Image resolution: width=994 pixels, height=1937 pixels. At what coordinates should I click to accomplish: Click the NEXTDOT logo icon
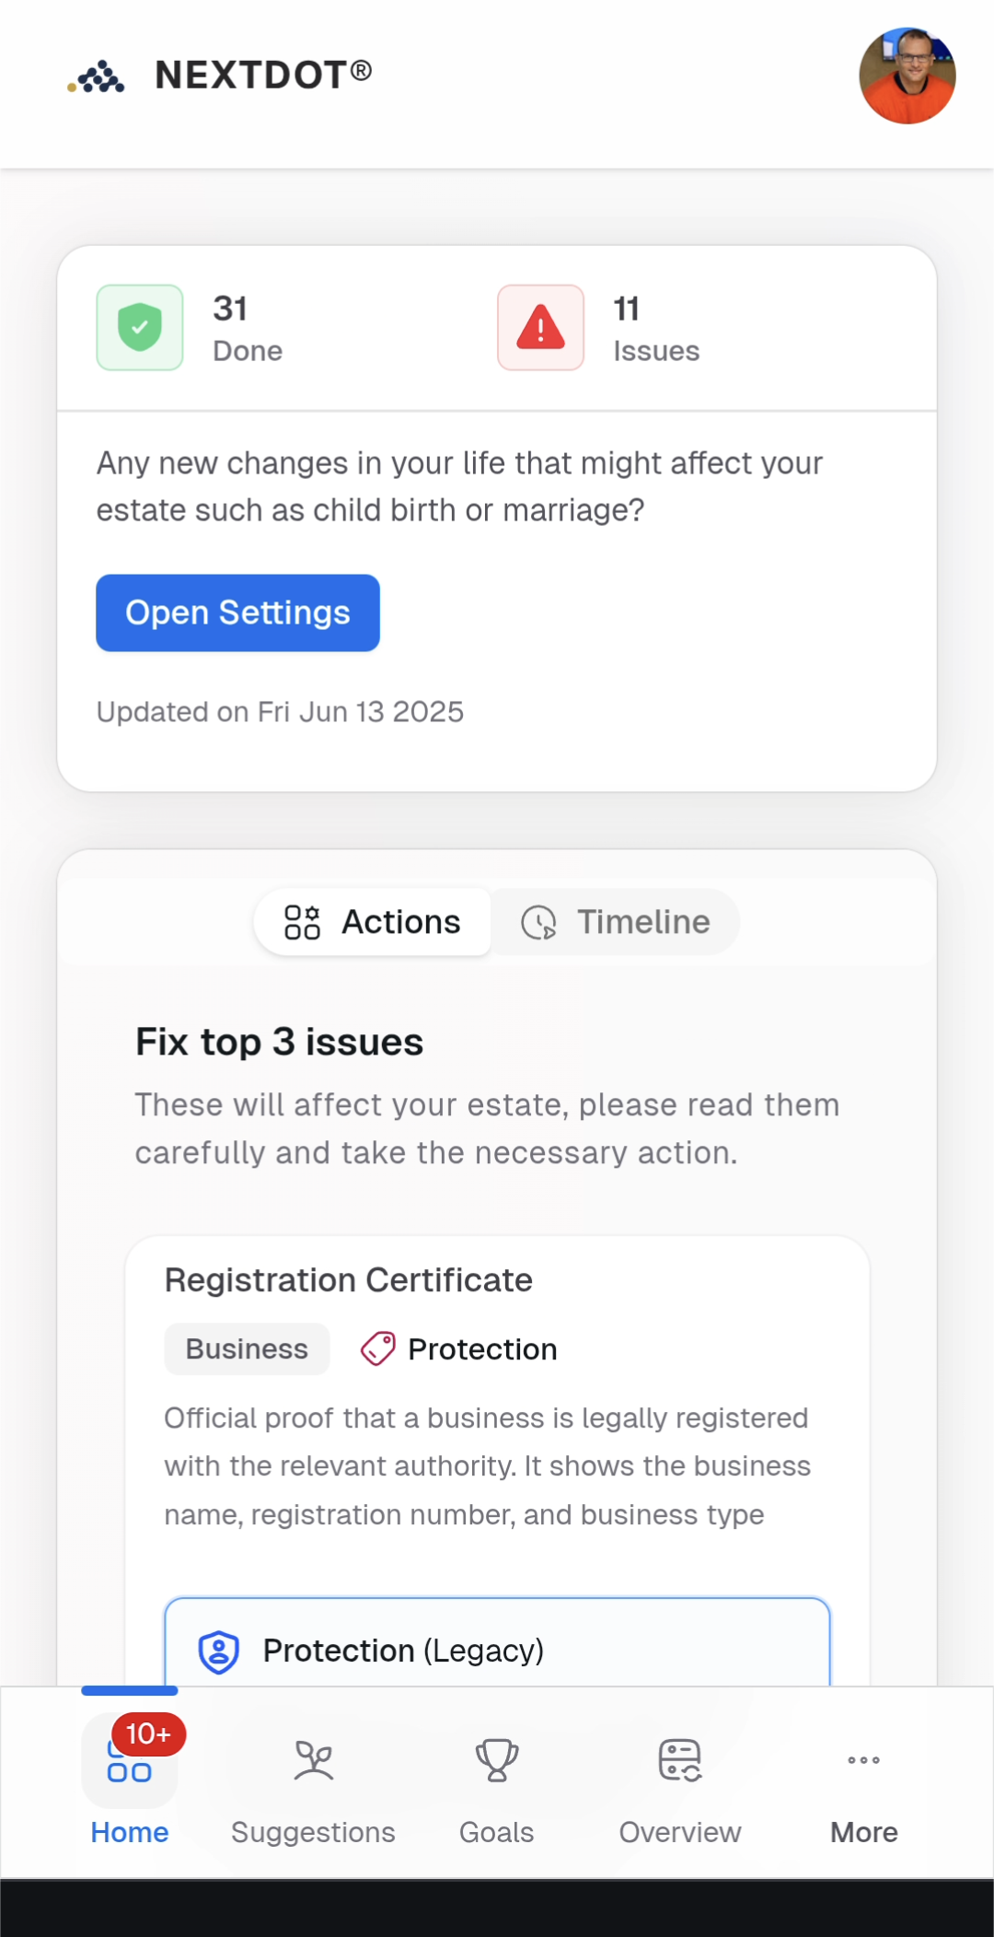coord(98,76)
